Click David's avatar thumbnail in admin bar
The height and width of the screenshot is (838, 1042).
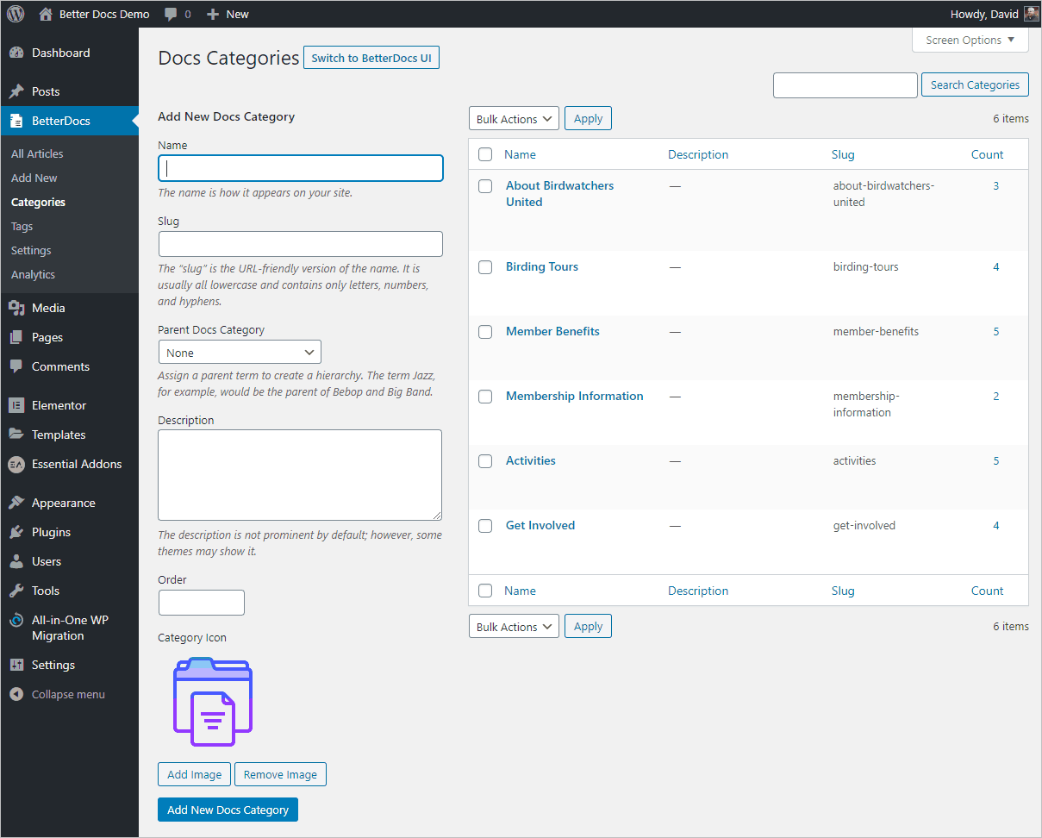(x=1031, y=14)
